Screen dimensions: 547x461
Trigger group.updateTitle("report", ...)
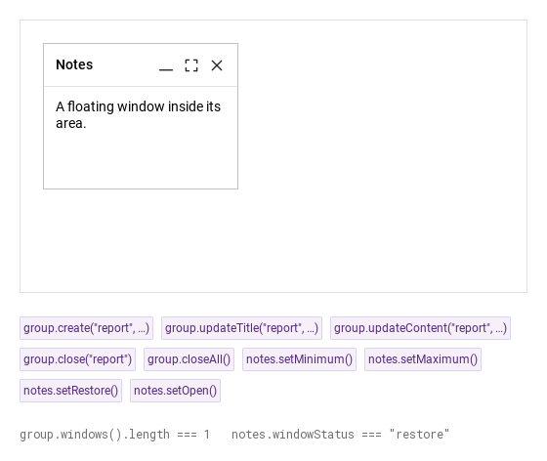[241, 328]
